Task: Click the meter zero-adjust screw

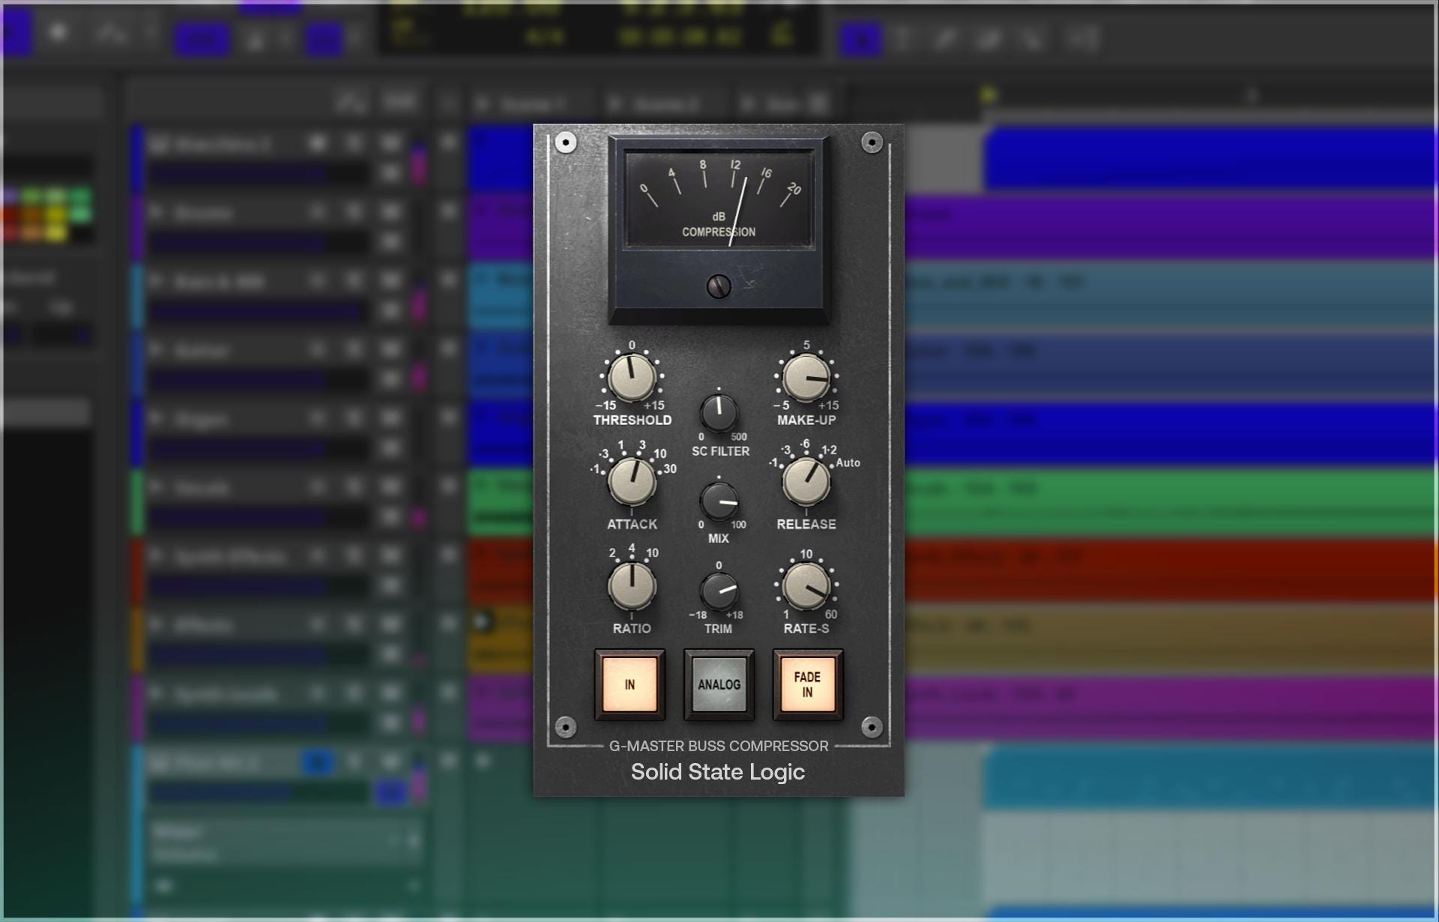Action: pos(719,286)
